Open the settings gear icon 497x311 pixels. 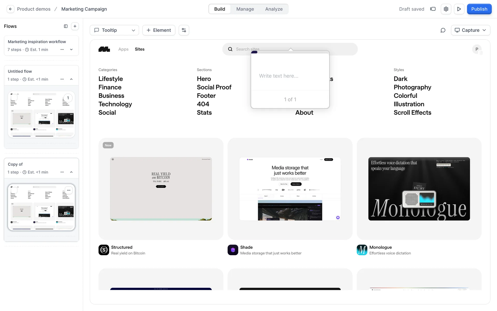pyautogui.click(x=446, y=9)
